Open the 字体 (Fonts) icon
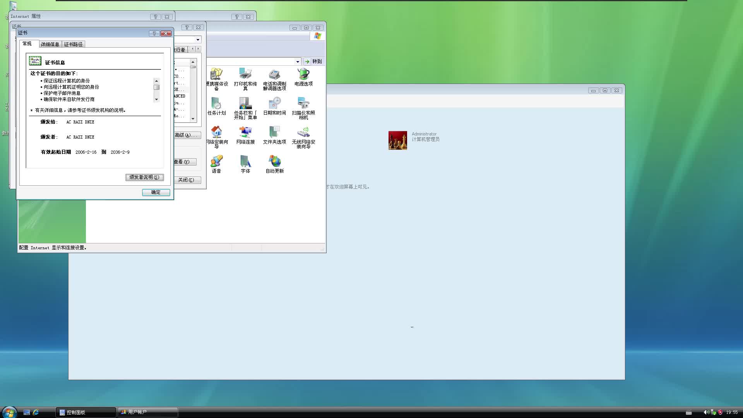 [245, 163]
